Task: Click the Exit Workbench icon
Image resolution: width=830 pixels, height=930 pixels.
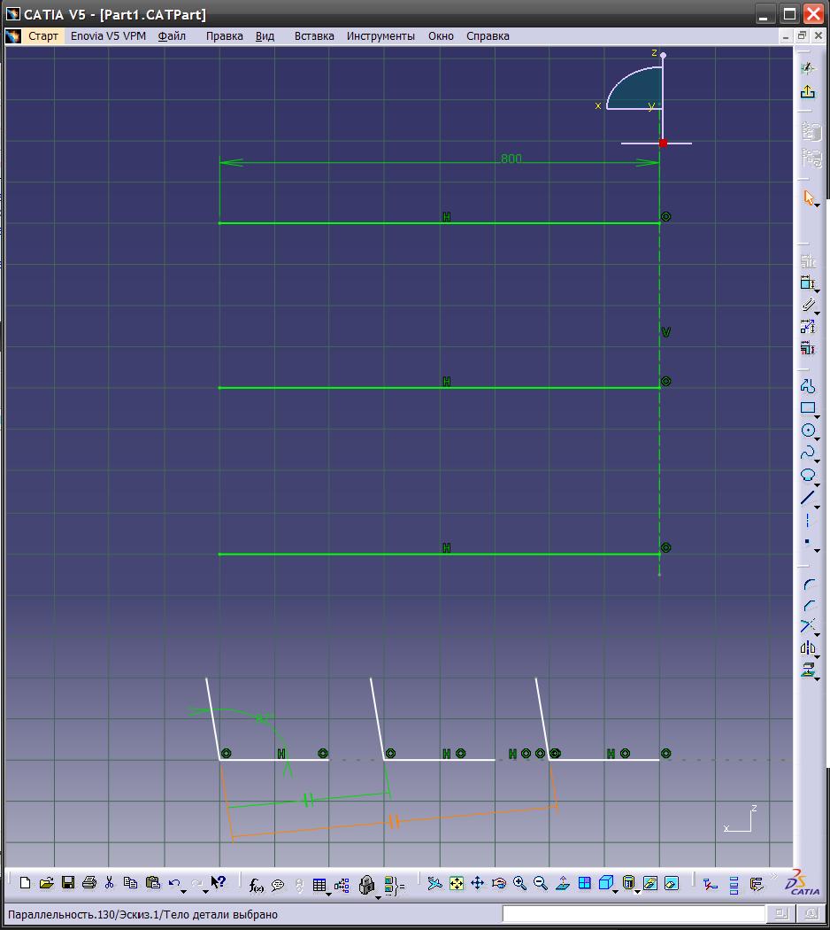Action: coord(808,91)
